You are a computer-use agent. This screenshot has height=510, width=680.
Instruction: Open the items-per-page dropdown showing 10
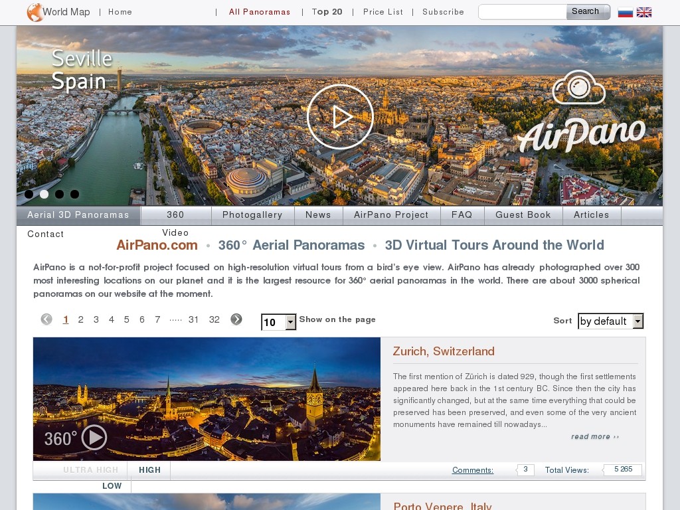click(279, 322)
